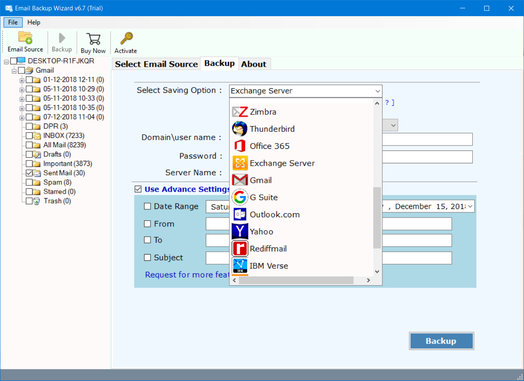Click the DESKTOP-R1FJKQR computer icon
Screen dimensions: 524x381
pos(22,61)
